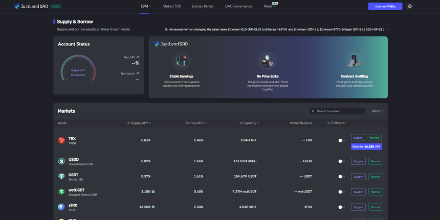Click Supply button for USDT
440x220 pixels.
point(358,177)
